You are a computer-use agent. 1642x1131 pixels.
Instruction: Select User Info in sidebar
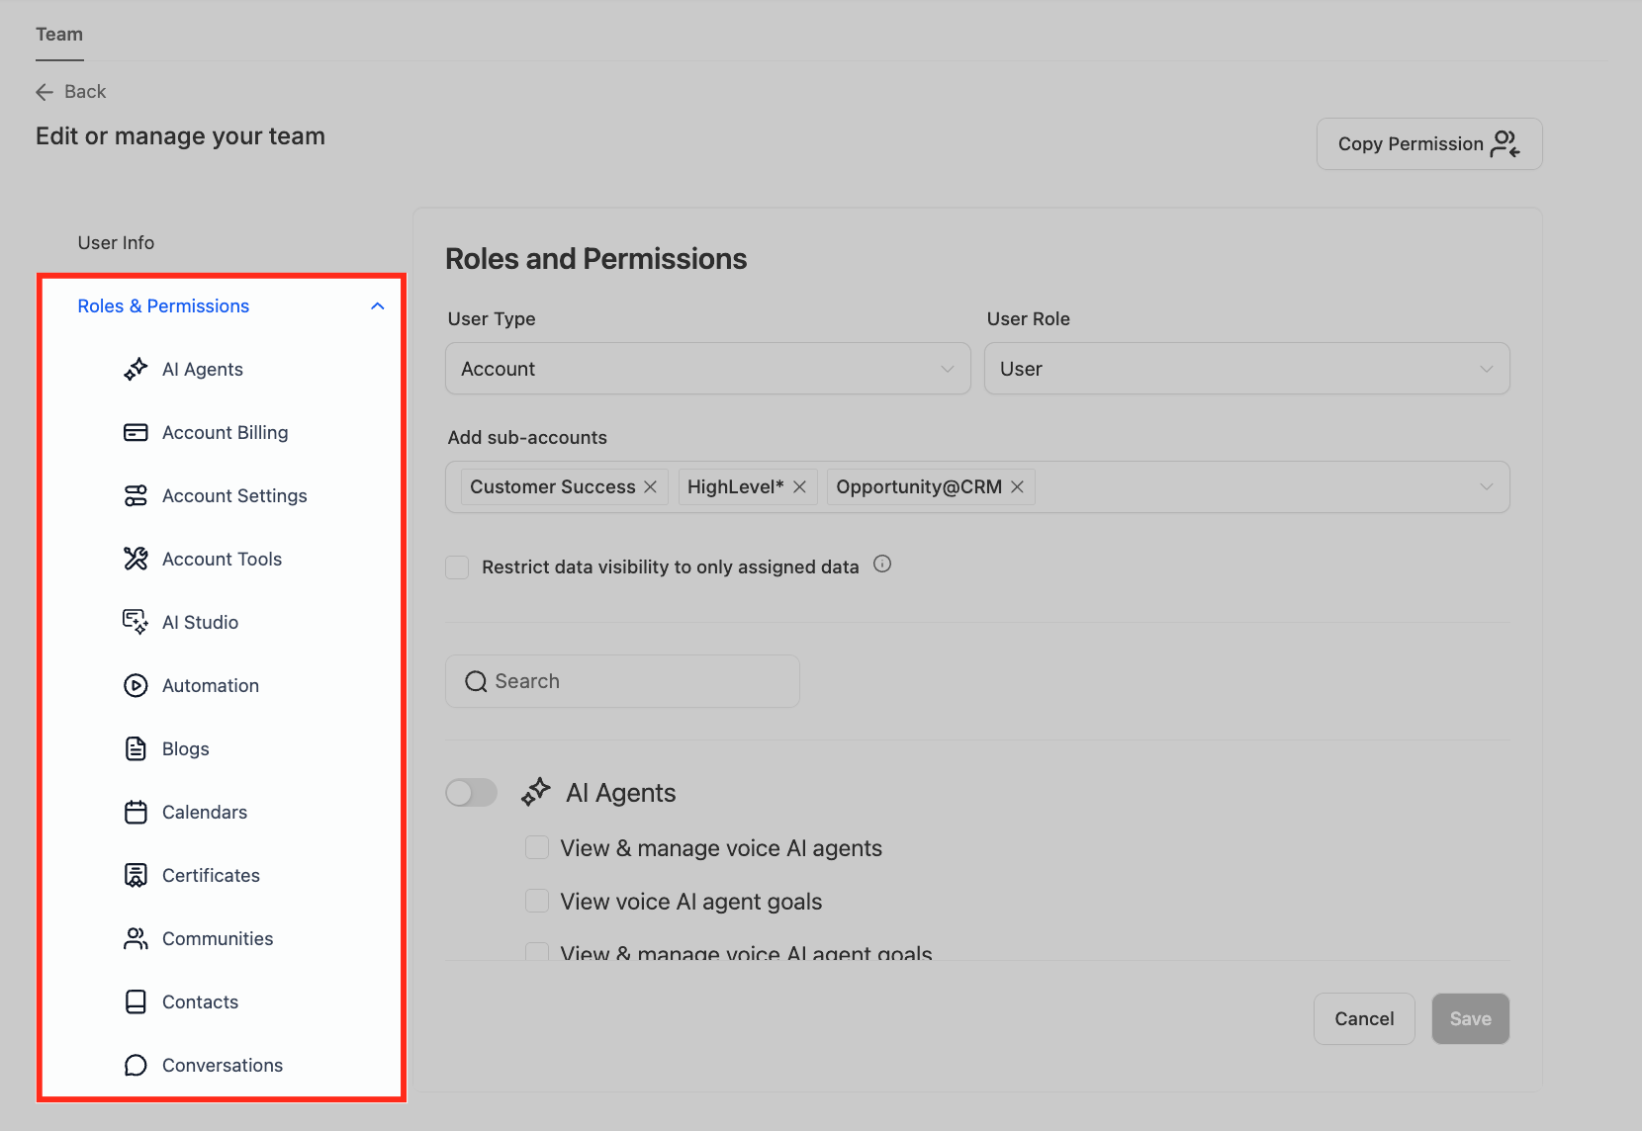coord(116,242)
